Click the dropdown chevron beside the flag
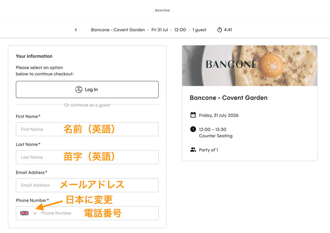The width and height of the screenshot is (330, 233). (35, 213)
